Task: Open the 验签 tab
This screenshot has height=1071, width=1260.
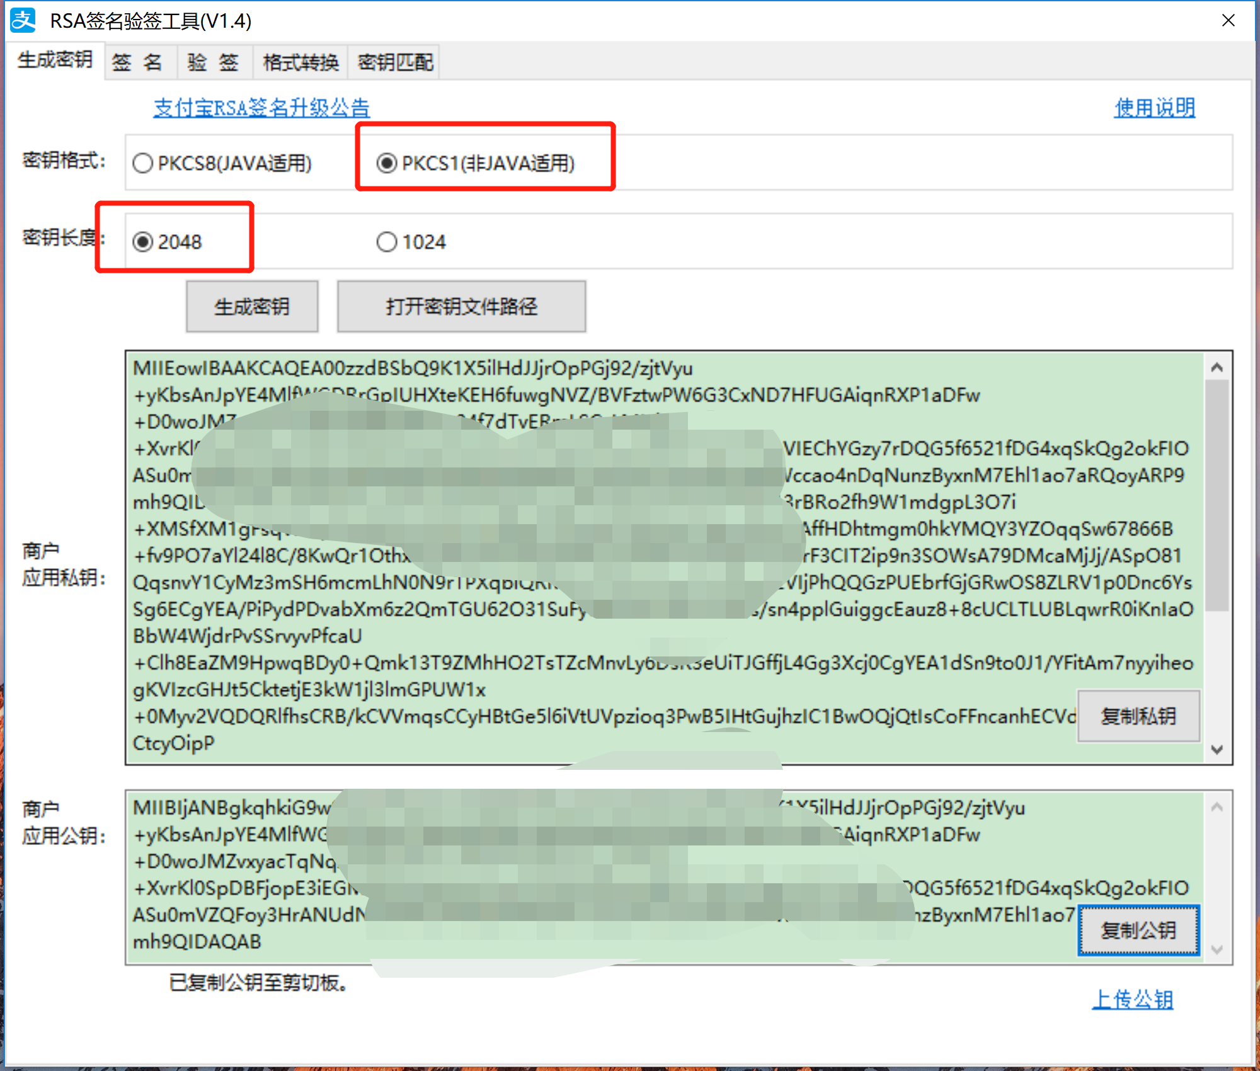Action: (213, 62)
